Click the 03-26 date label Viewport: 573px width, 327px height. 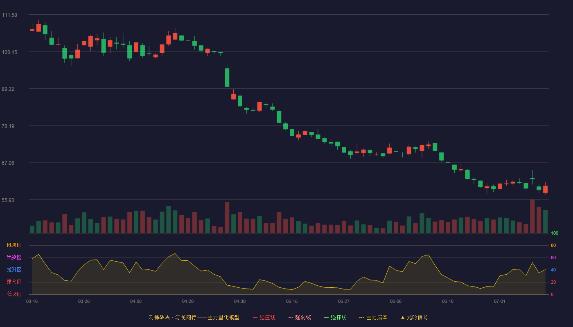(x=84, y=301)
